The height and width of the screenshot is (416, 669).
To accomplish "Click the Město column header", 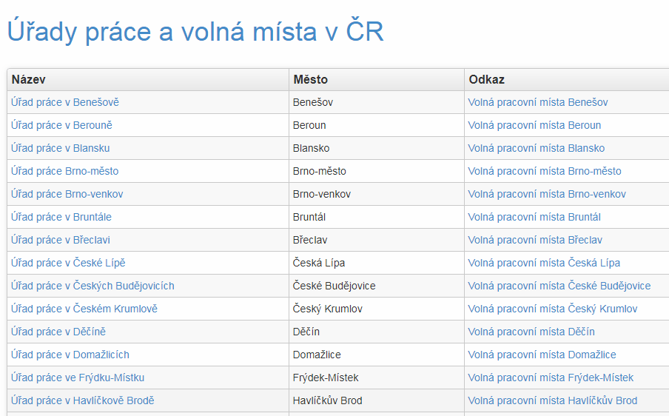I will (x=310, y=79).
